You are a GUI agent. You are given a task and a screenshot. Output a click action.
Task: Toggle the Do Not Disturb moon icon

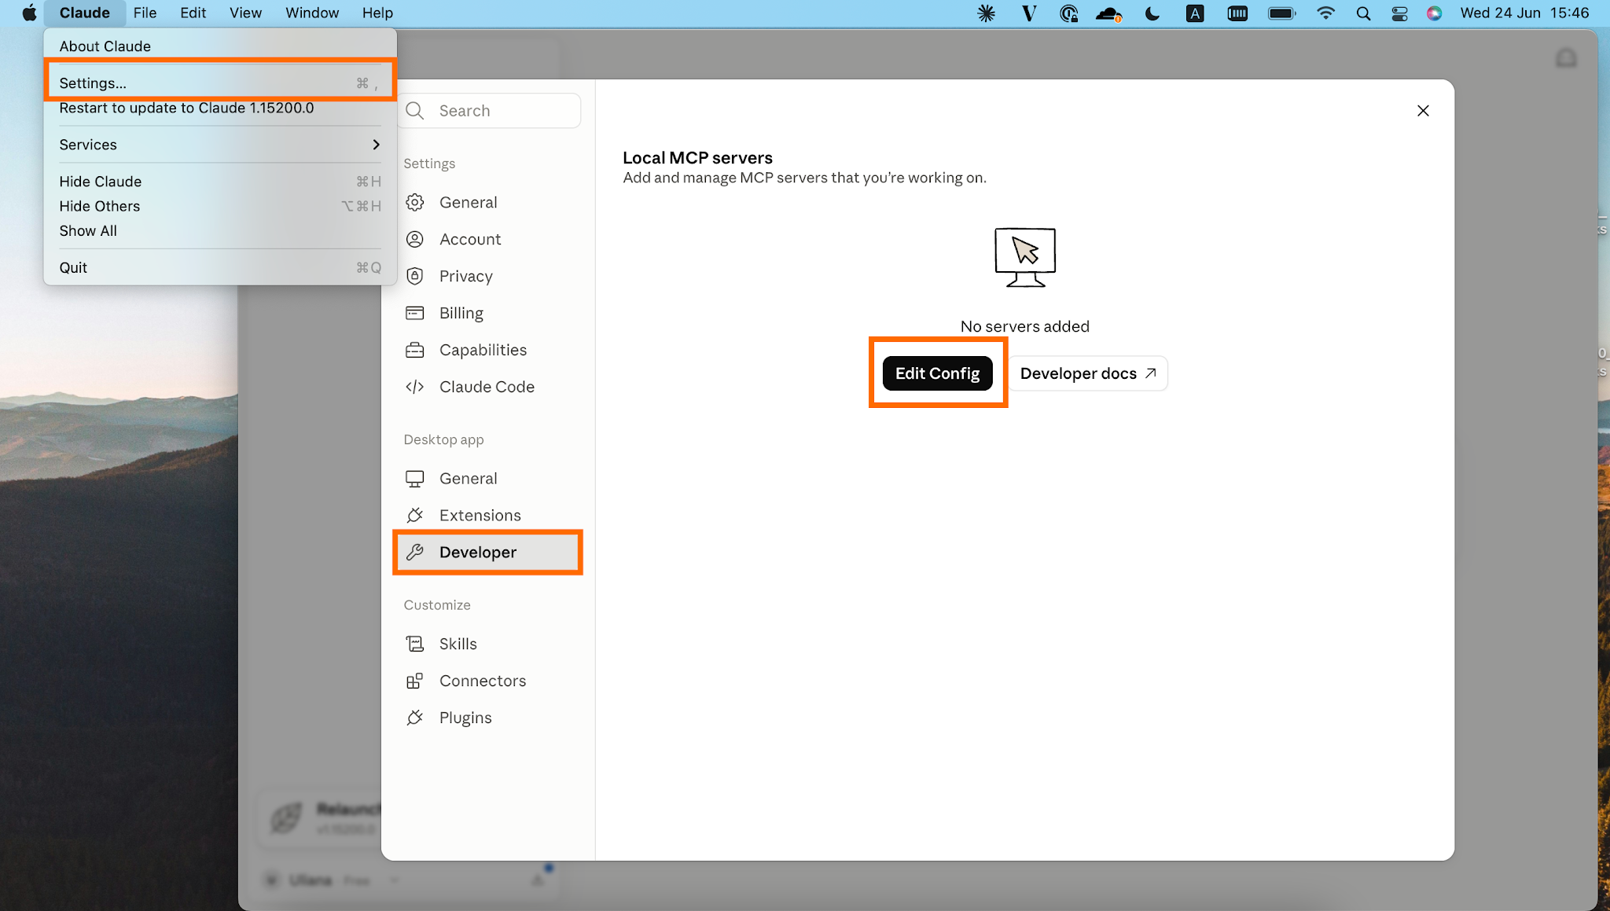[1152, 13]
